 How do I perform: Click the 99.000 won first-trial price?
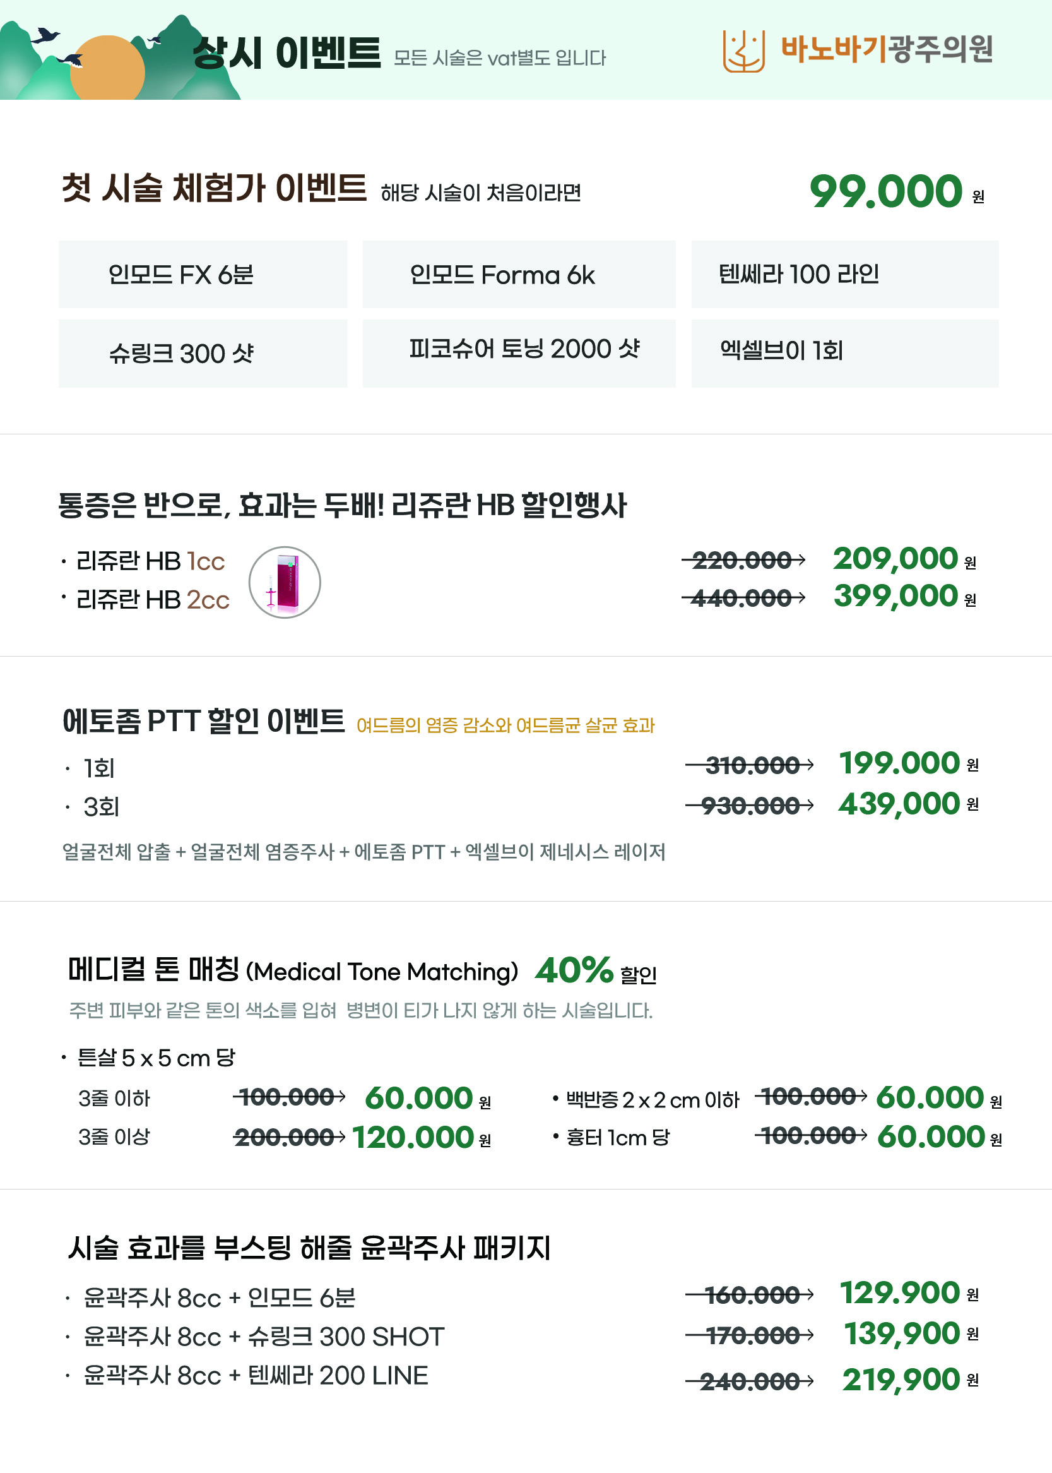[x=897, y=191]
